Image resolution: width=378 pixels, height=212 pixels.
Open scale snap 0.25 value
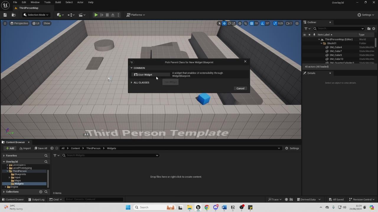(x=281, y=23)
